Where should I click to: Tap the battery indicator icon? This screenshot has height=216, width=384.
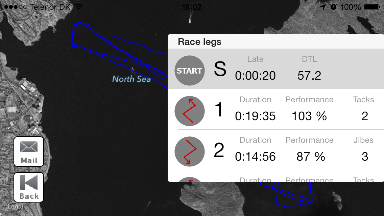(372, 7)
